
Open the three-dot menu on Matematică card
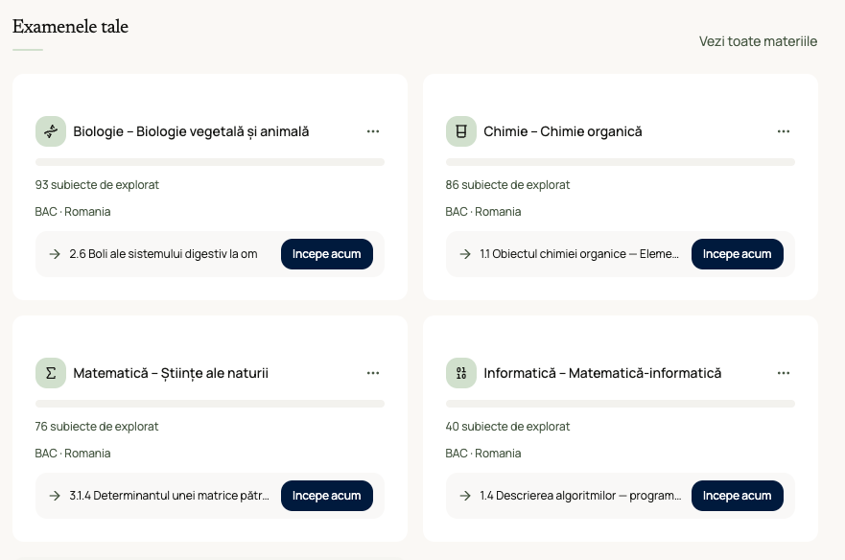(373, 373)
